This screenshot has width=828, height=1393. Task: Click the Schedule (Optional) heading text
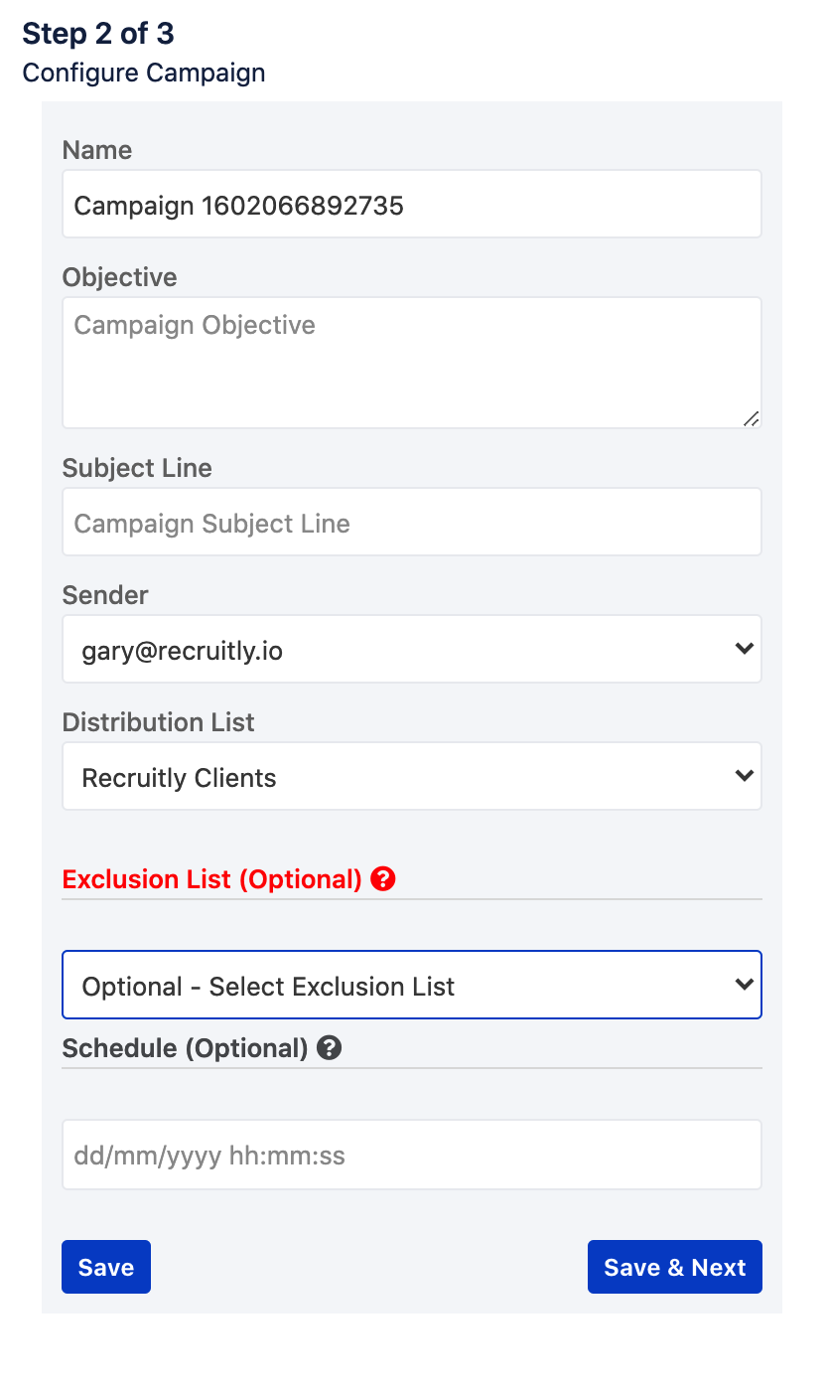pyautogui.click(x=186, y=1048)
